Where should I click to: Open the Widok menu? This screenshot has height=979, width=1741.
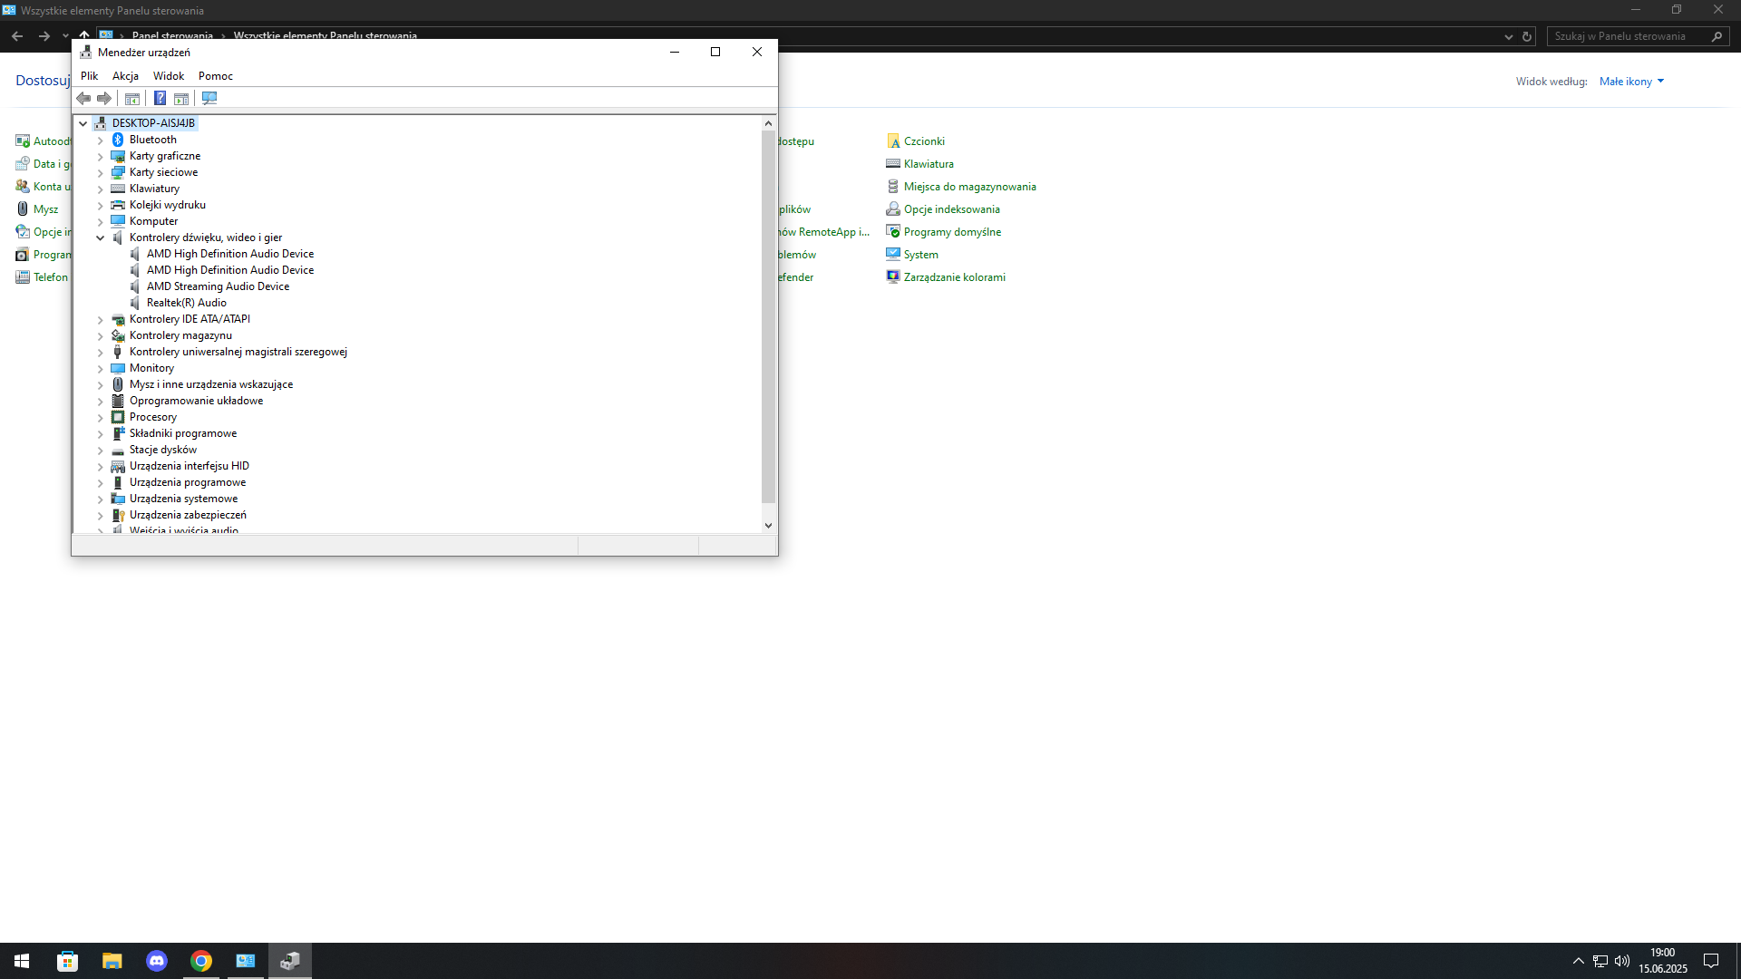[x=169, y=76]
